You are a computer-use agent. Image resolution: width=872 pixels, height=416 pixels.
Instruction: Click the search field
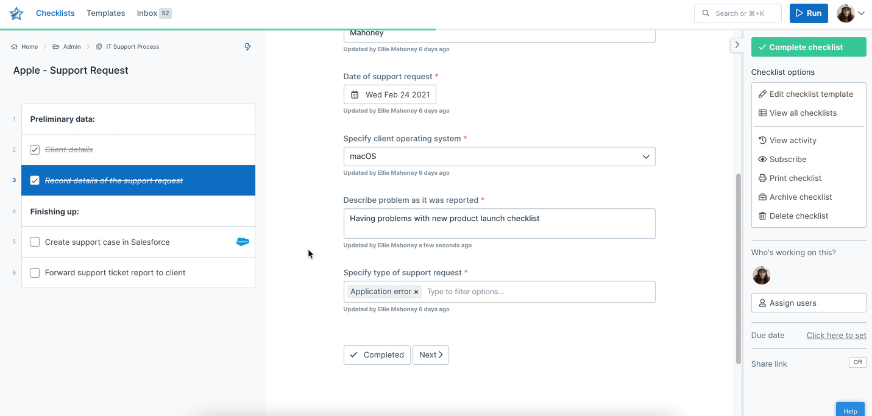coord(738,13)
